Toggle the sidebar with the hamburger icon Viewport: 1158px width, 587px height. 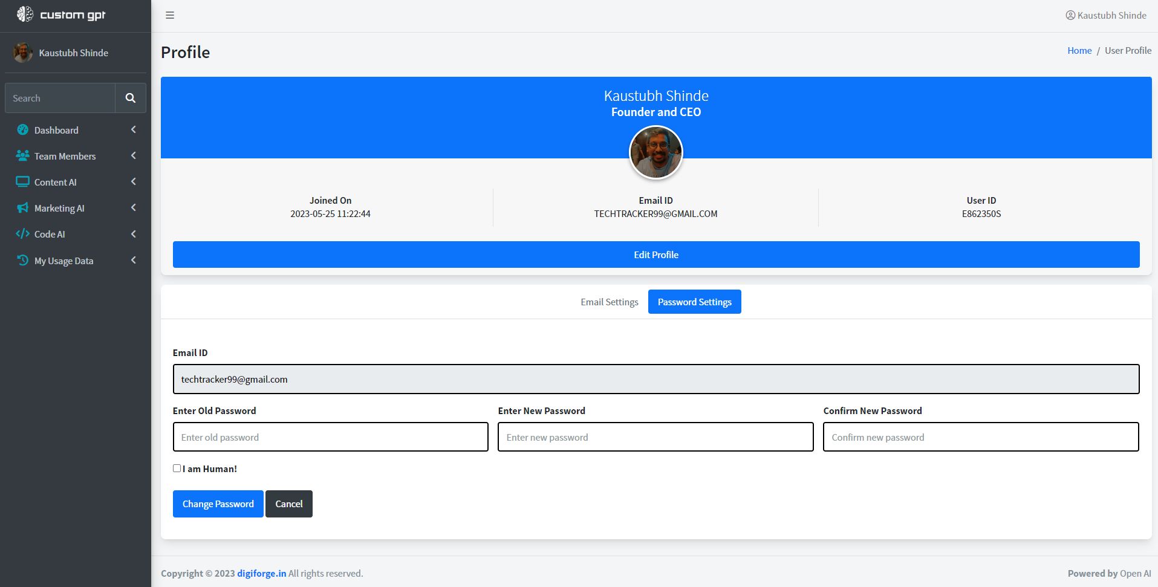point(170,15)
